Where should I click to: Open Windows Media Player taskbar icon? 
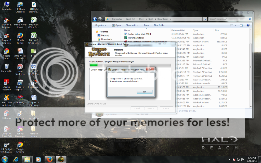[38, 160]
